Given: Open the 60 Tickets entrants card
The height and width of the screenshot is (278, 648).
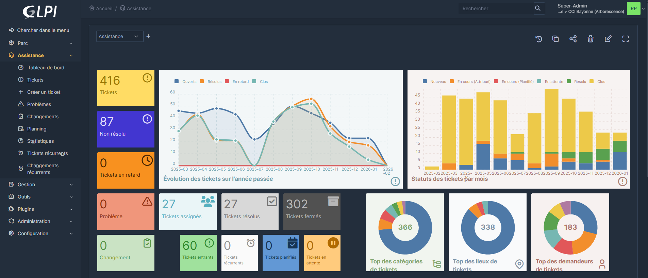Looking at the screenshot, I should [x=198, y=253].
